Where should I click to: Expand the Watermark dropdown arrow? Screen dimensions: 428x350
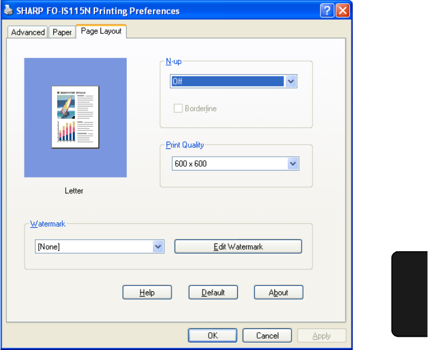(x=158, y=246)
